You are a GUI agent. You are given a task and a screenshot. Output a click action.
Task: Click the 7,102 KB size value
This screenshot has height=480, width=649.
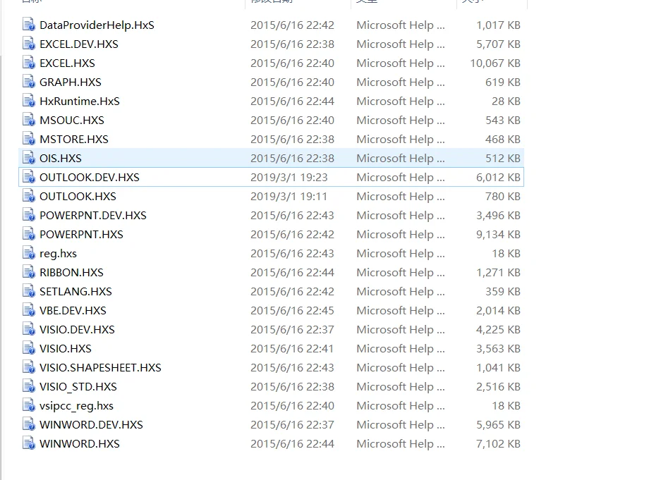(x=498, y=443)
